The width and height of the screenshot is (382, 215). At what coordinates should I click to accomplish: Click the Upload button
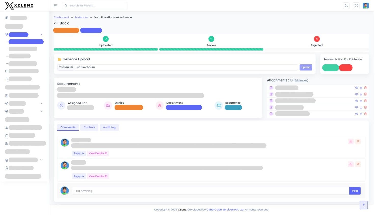(x=306, y=67)
